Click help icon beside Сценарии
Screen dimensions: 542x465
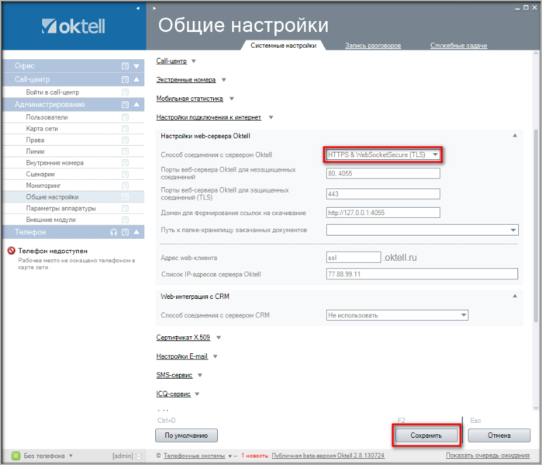tap(125, 175)
